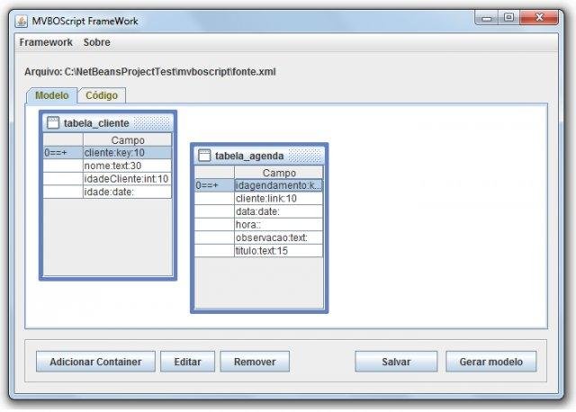
Task: Select row idade:date:
Action: tap(107, 192)
